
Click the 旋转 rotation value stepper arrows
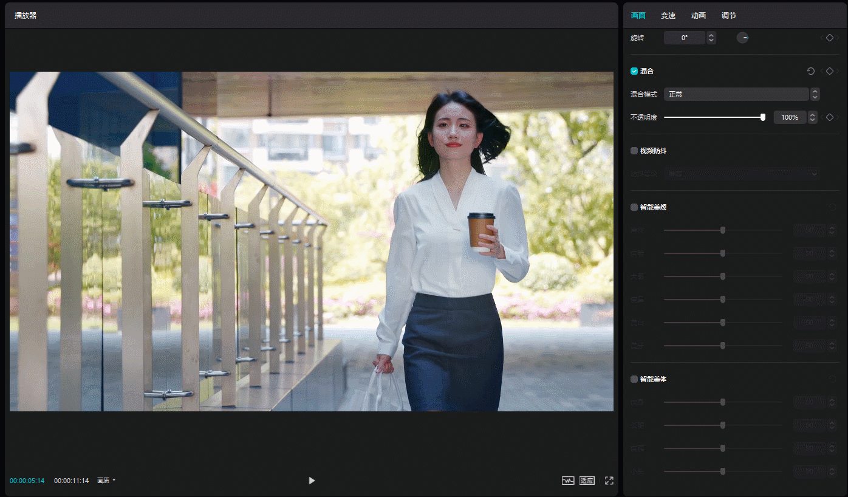pos(711,38)
